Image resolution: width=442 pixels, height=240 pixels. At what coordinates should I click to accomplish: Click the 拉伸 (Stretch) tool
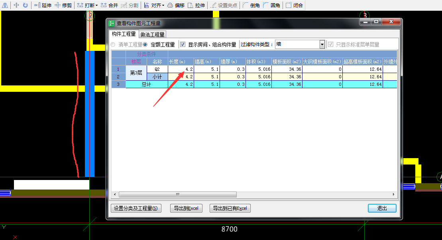tap(196, 5)
